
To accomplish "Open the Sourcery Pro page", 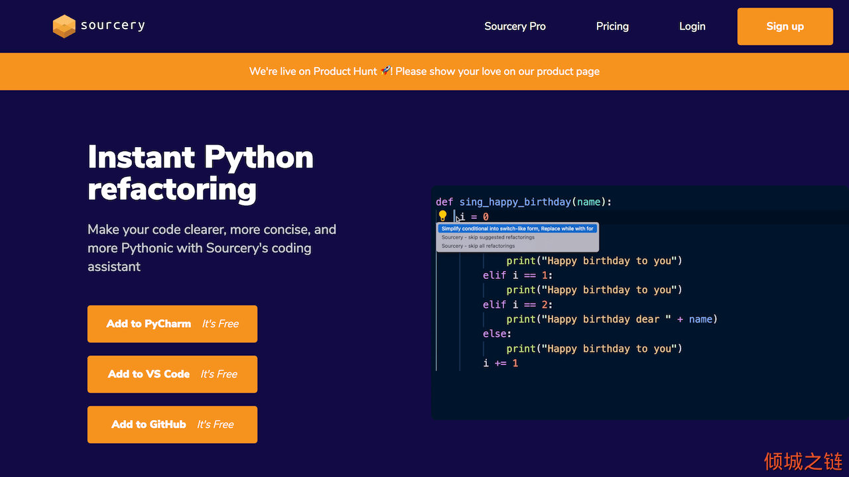I will (515, 26).
